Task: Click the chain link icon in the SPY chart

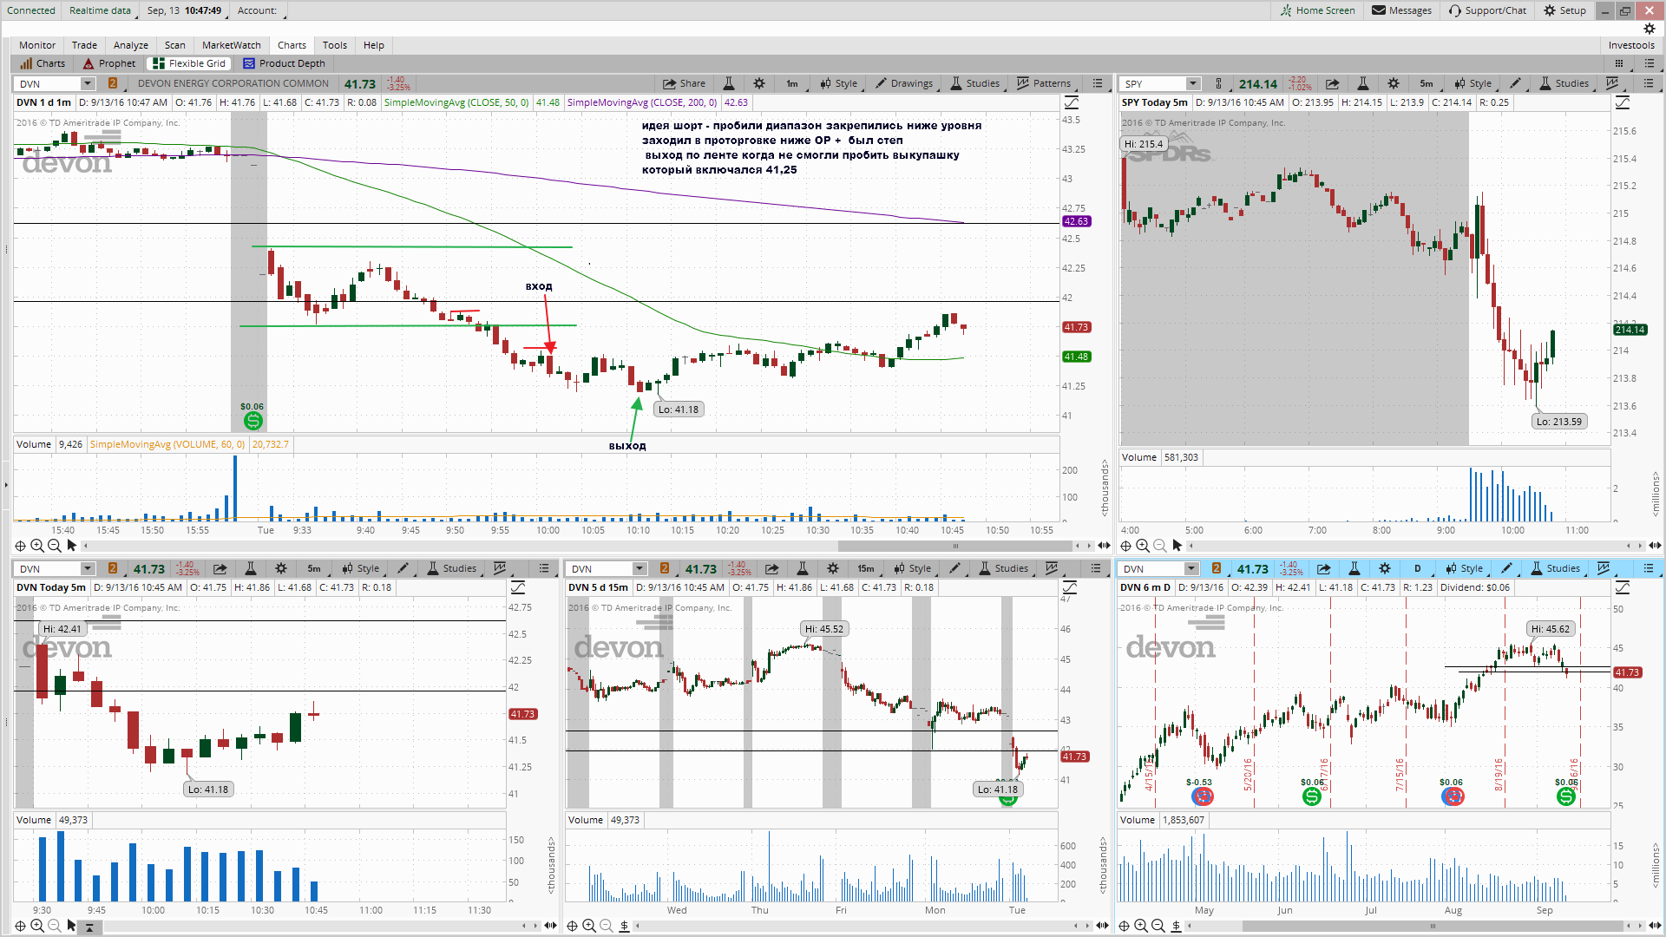Action: click(x=1218, y=83)
